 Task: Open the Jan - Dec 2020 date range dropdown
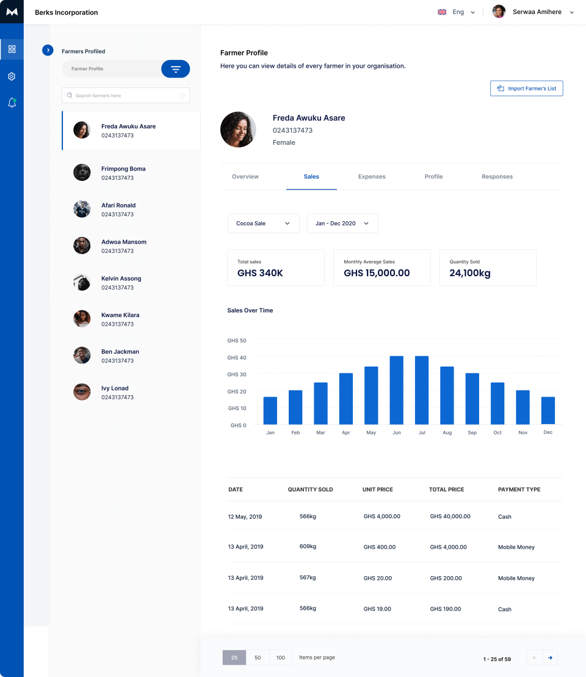point(342,223)
